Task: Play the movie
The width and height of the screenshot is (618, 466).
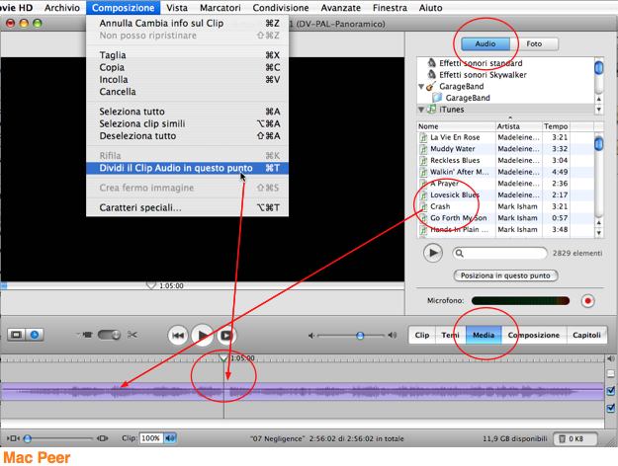Action: (202, 336)
